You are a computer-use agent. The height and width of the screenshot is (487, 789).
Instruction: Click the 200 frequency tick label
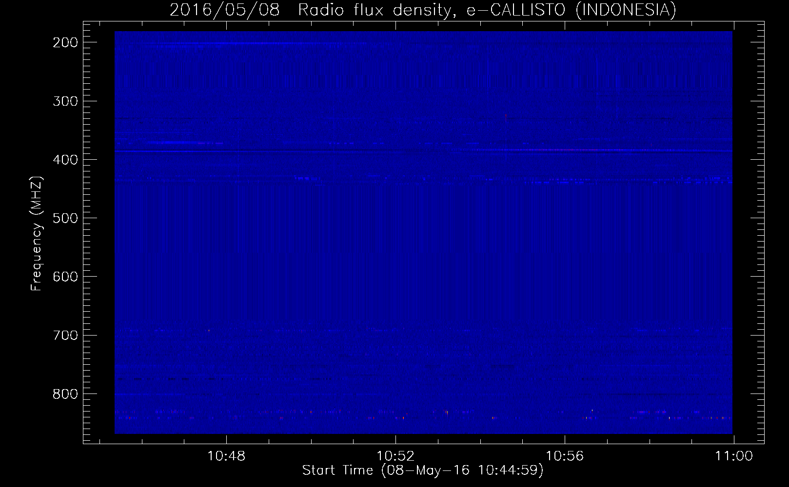[64, 42]
